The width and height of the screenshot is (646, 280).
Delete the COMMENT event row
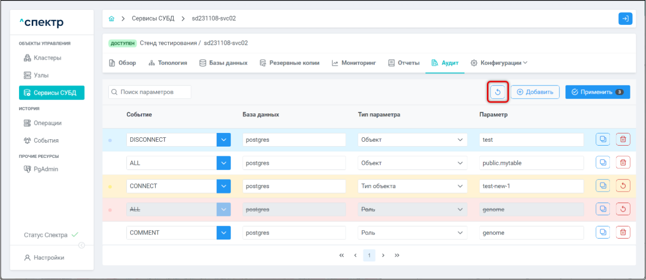623,233
